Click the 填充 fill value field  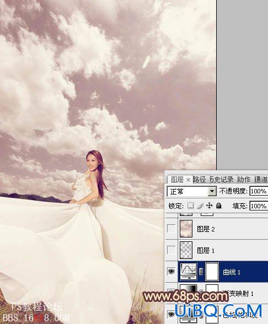(x=259, y=206)
